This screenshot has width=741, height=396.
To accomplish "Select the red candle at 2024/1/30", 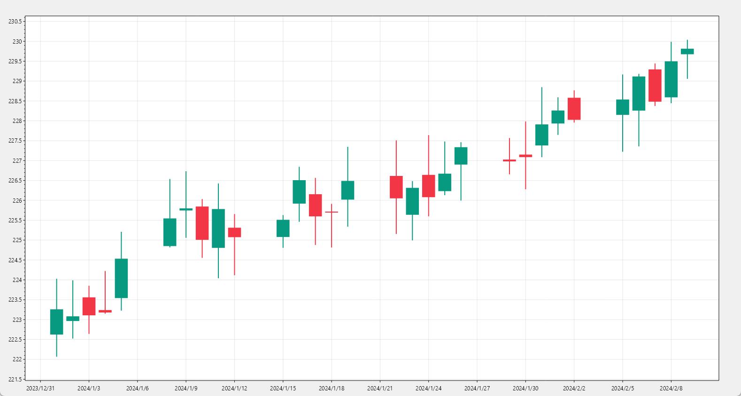I will (x=525, y=156).
